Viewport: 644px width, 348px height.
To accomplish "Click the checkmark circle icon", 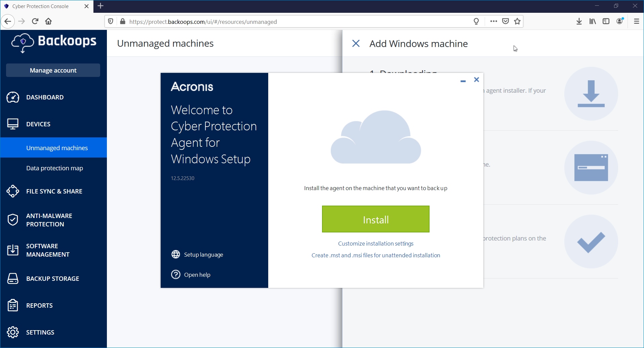I will tap(591, 242).
